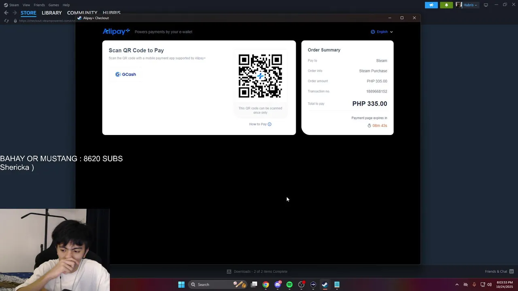Image resolution: width=518 pixels, height=291 pixels.
Task: Open the network tray icon
Action: click(482, 285)
